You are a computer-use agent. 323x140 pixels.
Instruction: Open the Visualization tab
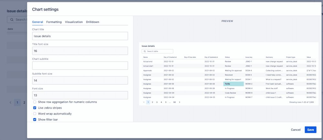pos(74,22)
